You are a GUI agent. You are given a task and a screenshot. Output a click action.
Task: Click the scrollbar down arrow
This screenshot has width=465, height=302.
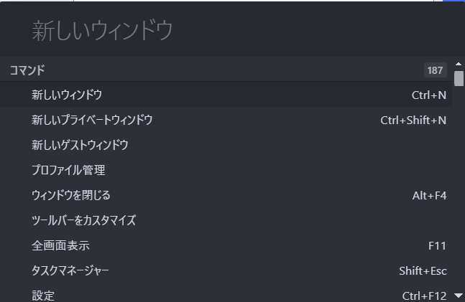tap(459, 296)
